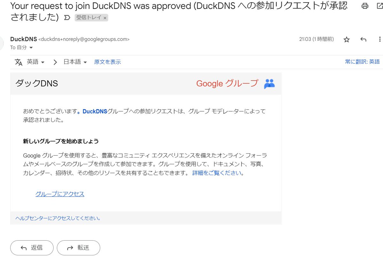Click the sender address duckdns+noreply@googlegroups.com
The height and width of the screenshot is (272, 383).
pos(84,40)
